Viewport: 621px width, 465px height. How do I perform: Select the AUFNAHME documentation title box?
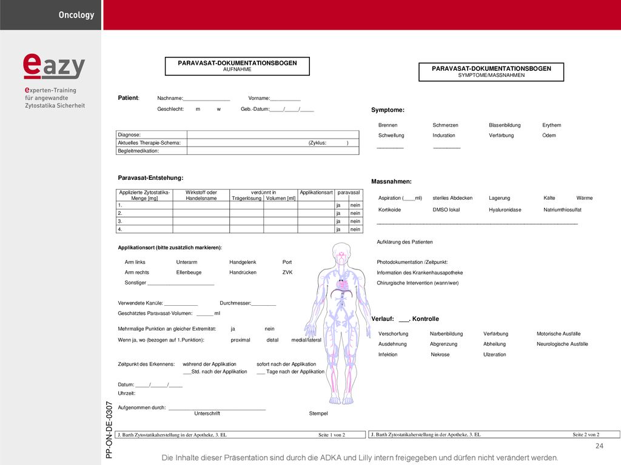237,66
